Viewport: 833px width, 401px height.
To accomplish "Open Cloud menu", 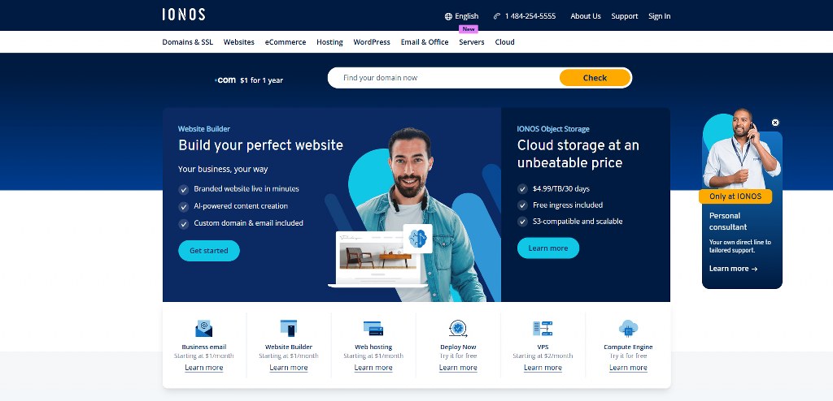I will (504, 42).
